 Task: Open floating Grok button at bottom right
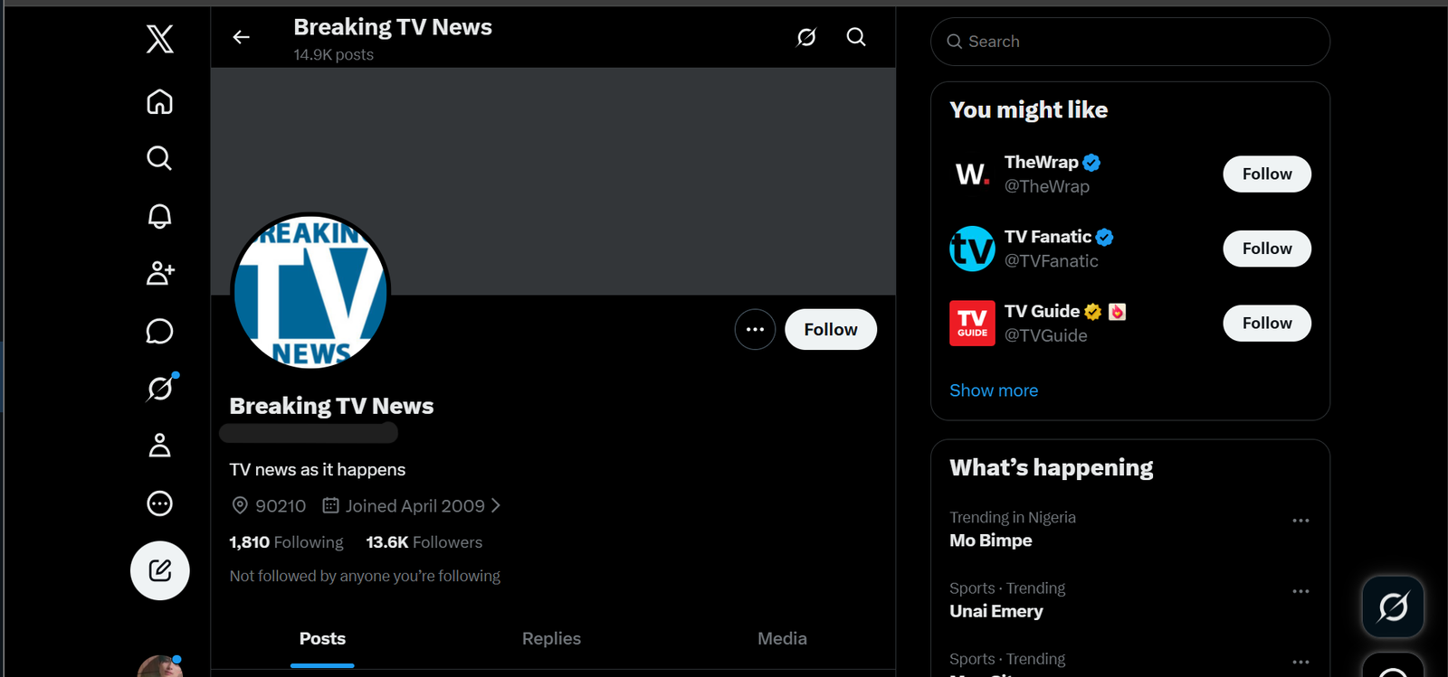(x=1394, y=606)
